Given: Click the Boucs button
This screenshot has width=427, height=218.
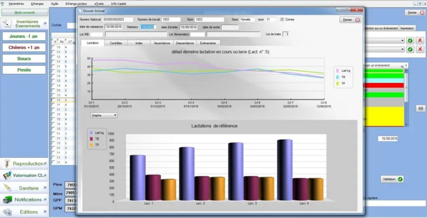Looking at the screenshot, I should [24, 59].
